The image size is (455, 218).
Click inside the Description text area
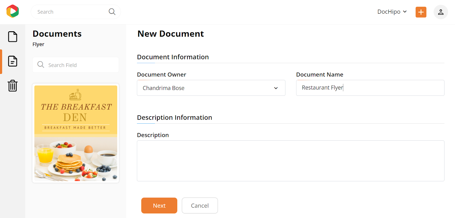(x=291, y=161)
